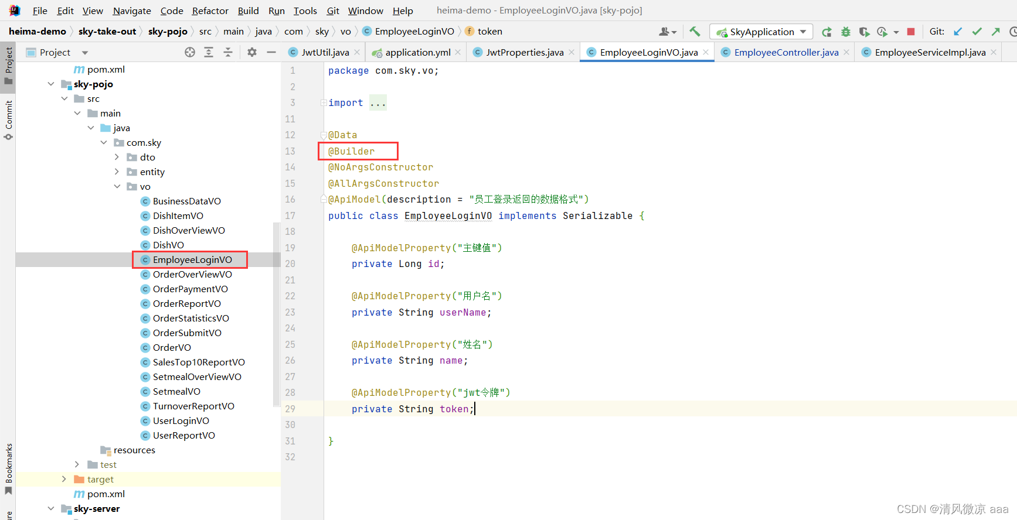Collapse all nodes in Project panel

tap(228, 52)
